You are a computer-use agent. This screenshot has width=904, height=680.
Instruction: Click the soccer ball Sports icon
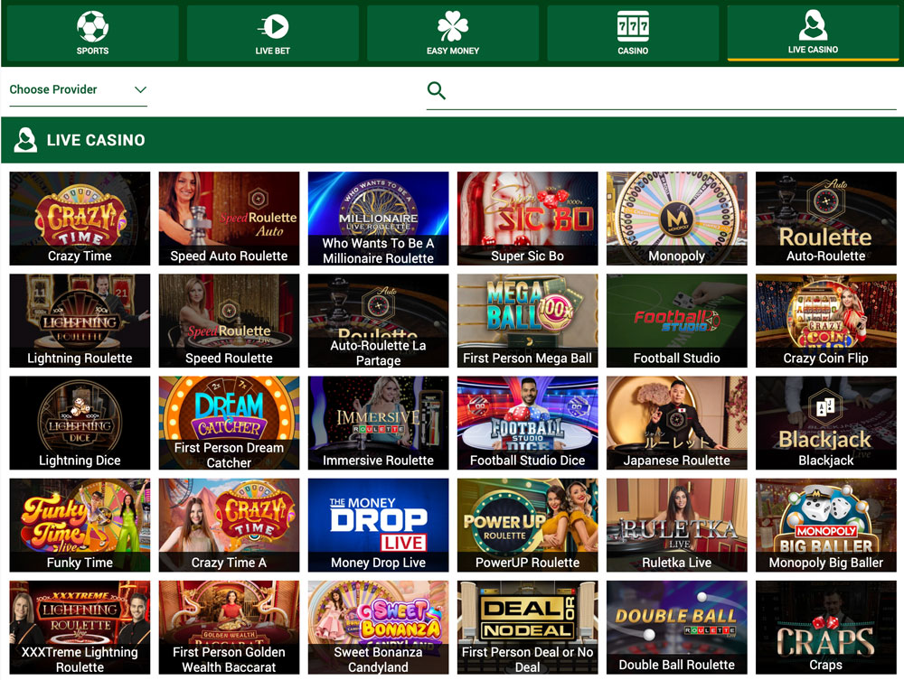[92, 26]
